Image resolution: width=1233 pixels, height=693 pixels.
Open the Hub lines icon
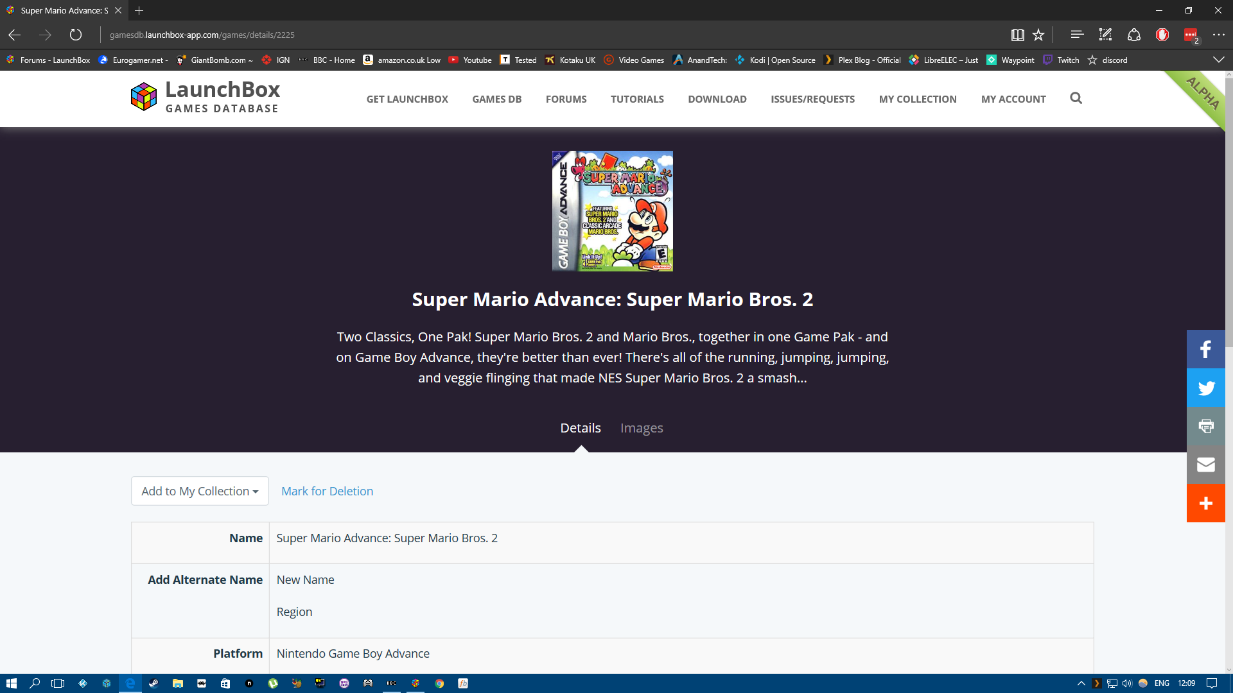pos(1077,35)
